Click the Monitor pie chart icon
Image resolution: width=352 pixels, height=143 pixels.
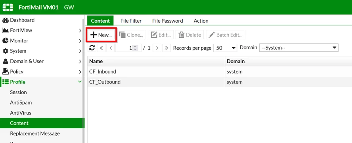click(x=6, y=41)
